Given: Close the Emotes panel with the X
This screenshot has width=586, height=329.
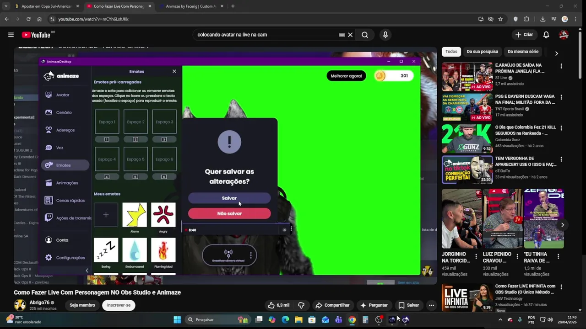Looking at the screenshot, I should point(174,71).
